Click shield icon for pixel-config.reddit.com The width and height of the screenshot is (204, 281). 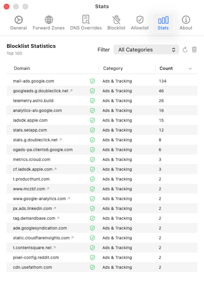pos(92,258)
